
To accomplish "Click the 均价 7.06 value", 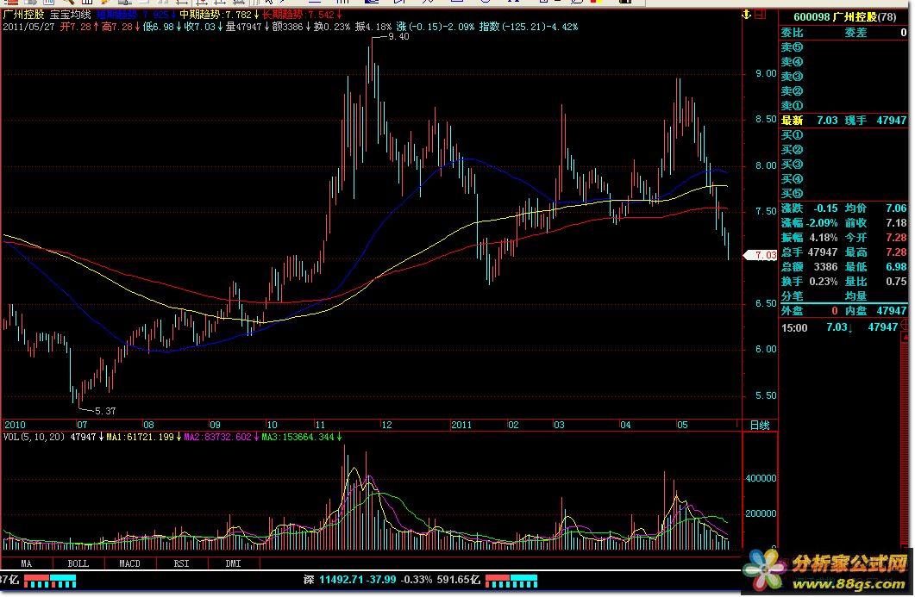I will tap(896, 208).
